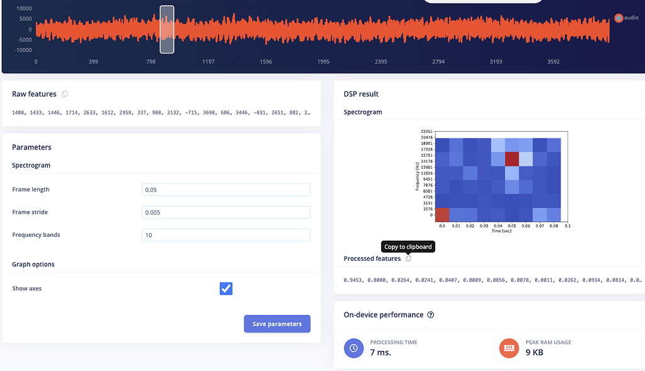Toggle the audio legend marker
The height and width of the screenshot is (371, 645).
[619, 18]
